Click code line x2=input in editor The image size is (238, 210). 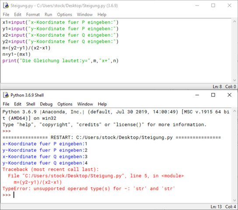(60, 35)
